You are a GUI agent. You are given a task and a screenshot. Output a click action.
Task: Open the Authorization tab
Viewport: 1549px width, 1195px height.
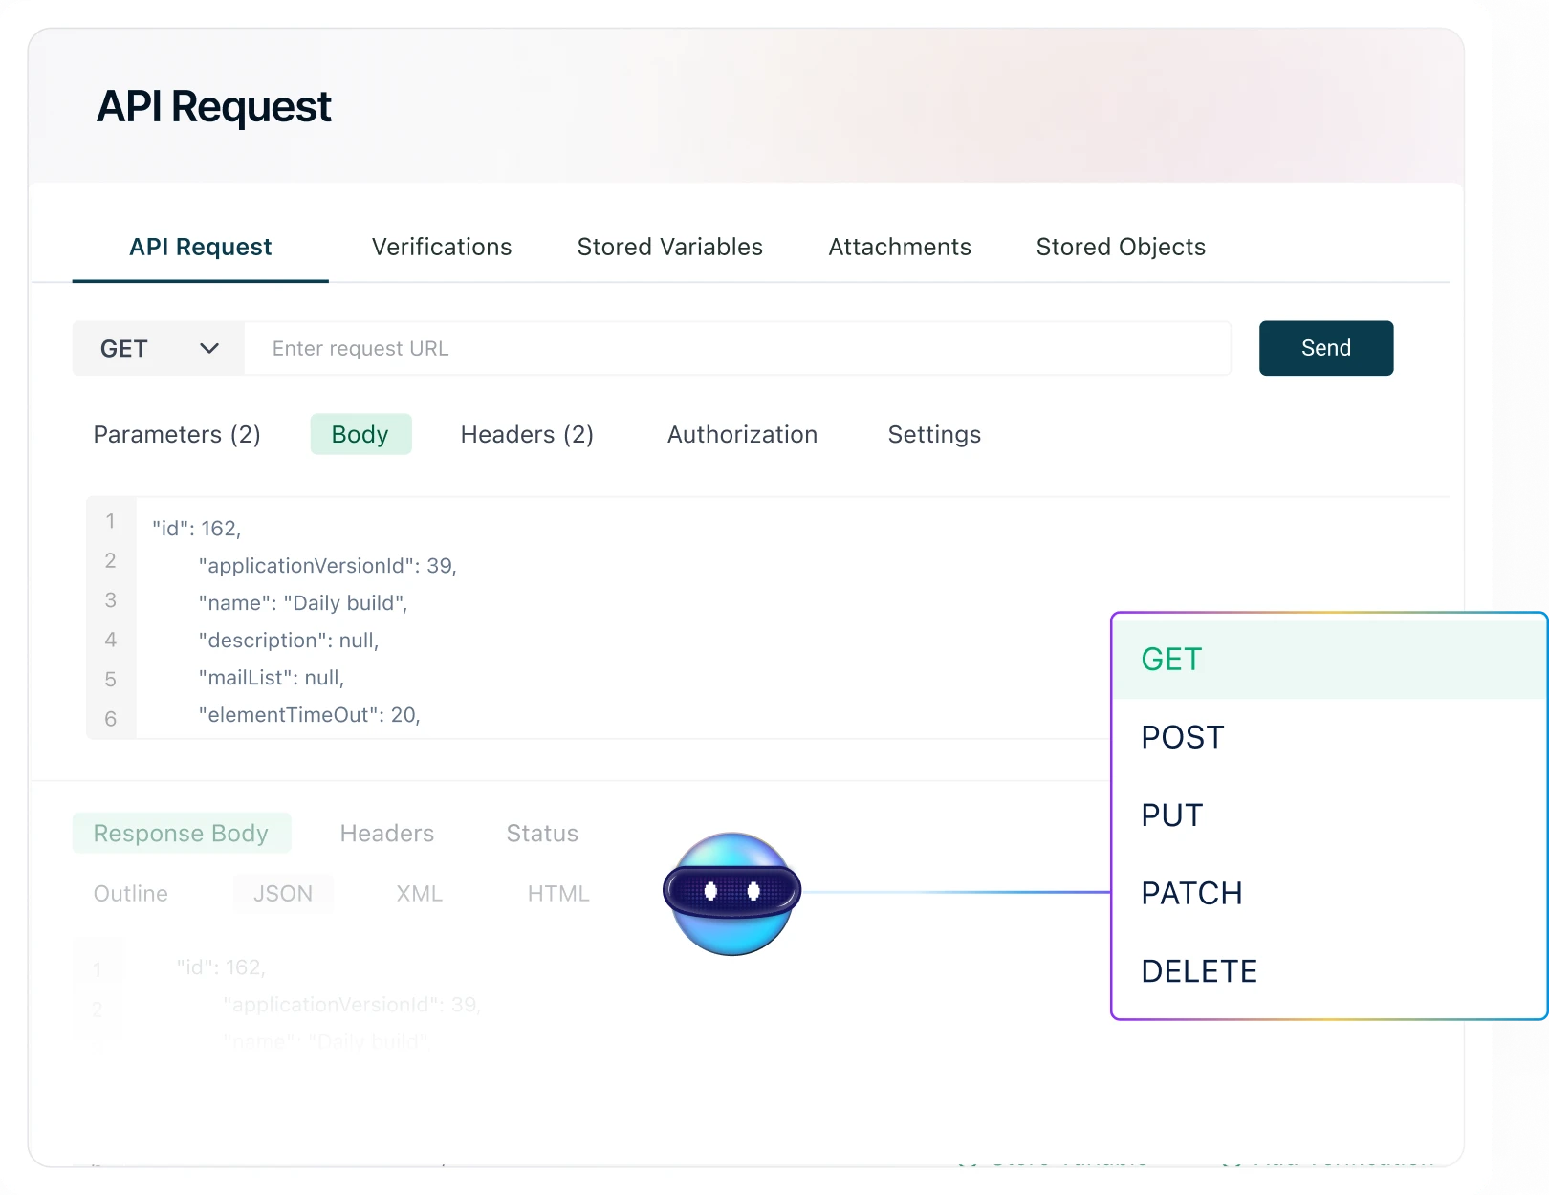(x=742, y=434)
